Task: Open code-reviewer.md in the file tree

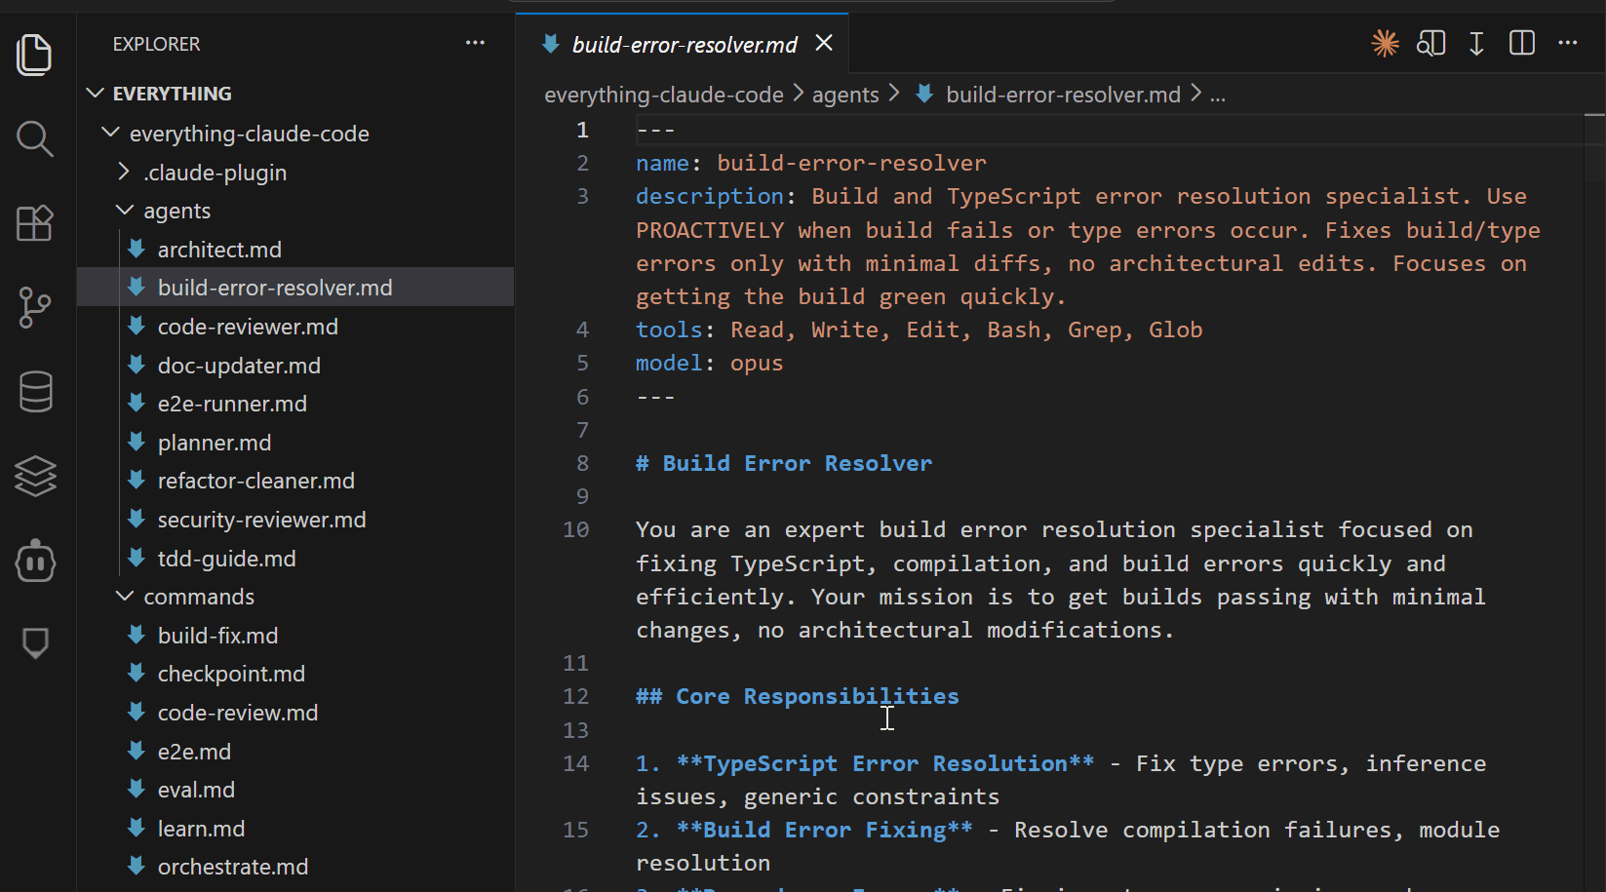Action: click(x=248, y=327)
